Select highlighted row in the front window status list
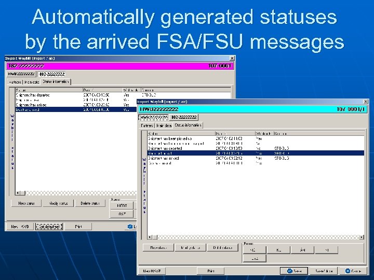Viewport: 374px width, 280px height. [x=256, y=153]
